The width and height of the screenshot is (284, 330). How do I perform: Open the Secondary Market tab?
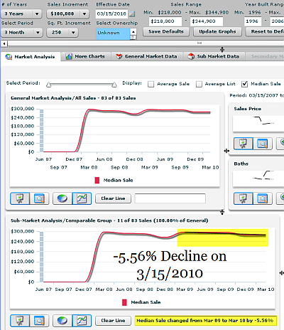pyautogui.click(x=265, y=56)
